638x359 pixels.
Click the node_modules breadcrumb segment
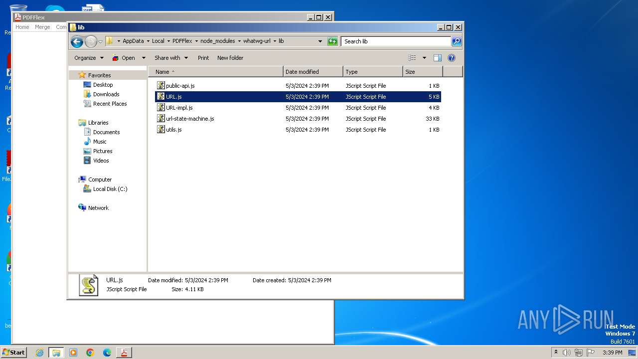click(x=218, y=41)
